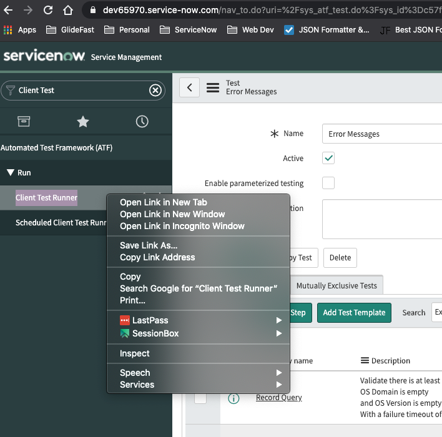Open the Apps grid shortcut
Image resolution: width=442 pixels, height=437 pixels.
20,29
